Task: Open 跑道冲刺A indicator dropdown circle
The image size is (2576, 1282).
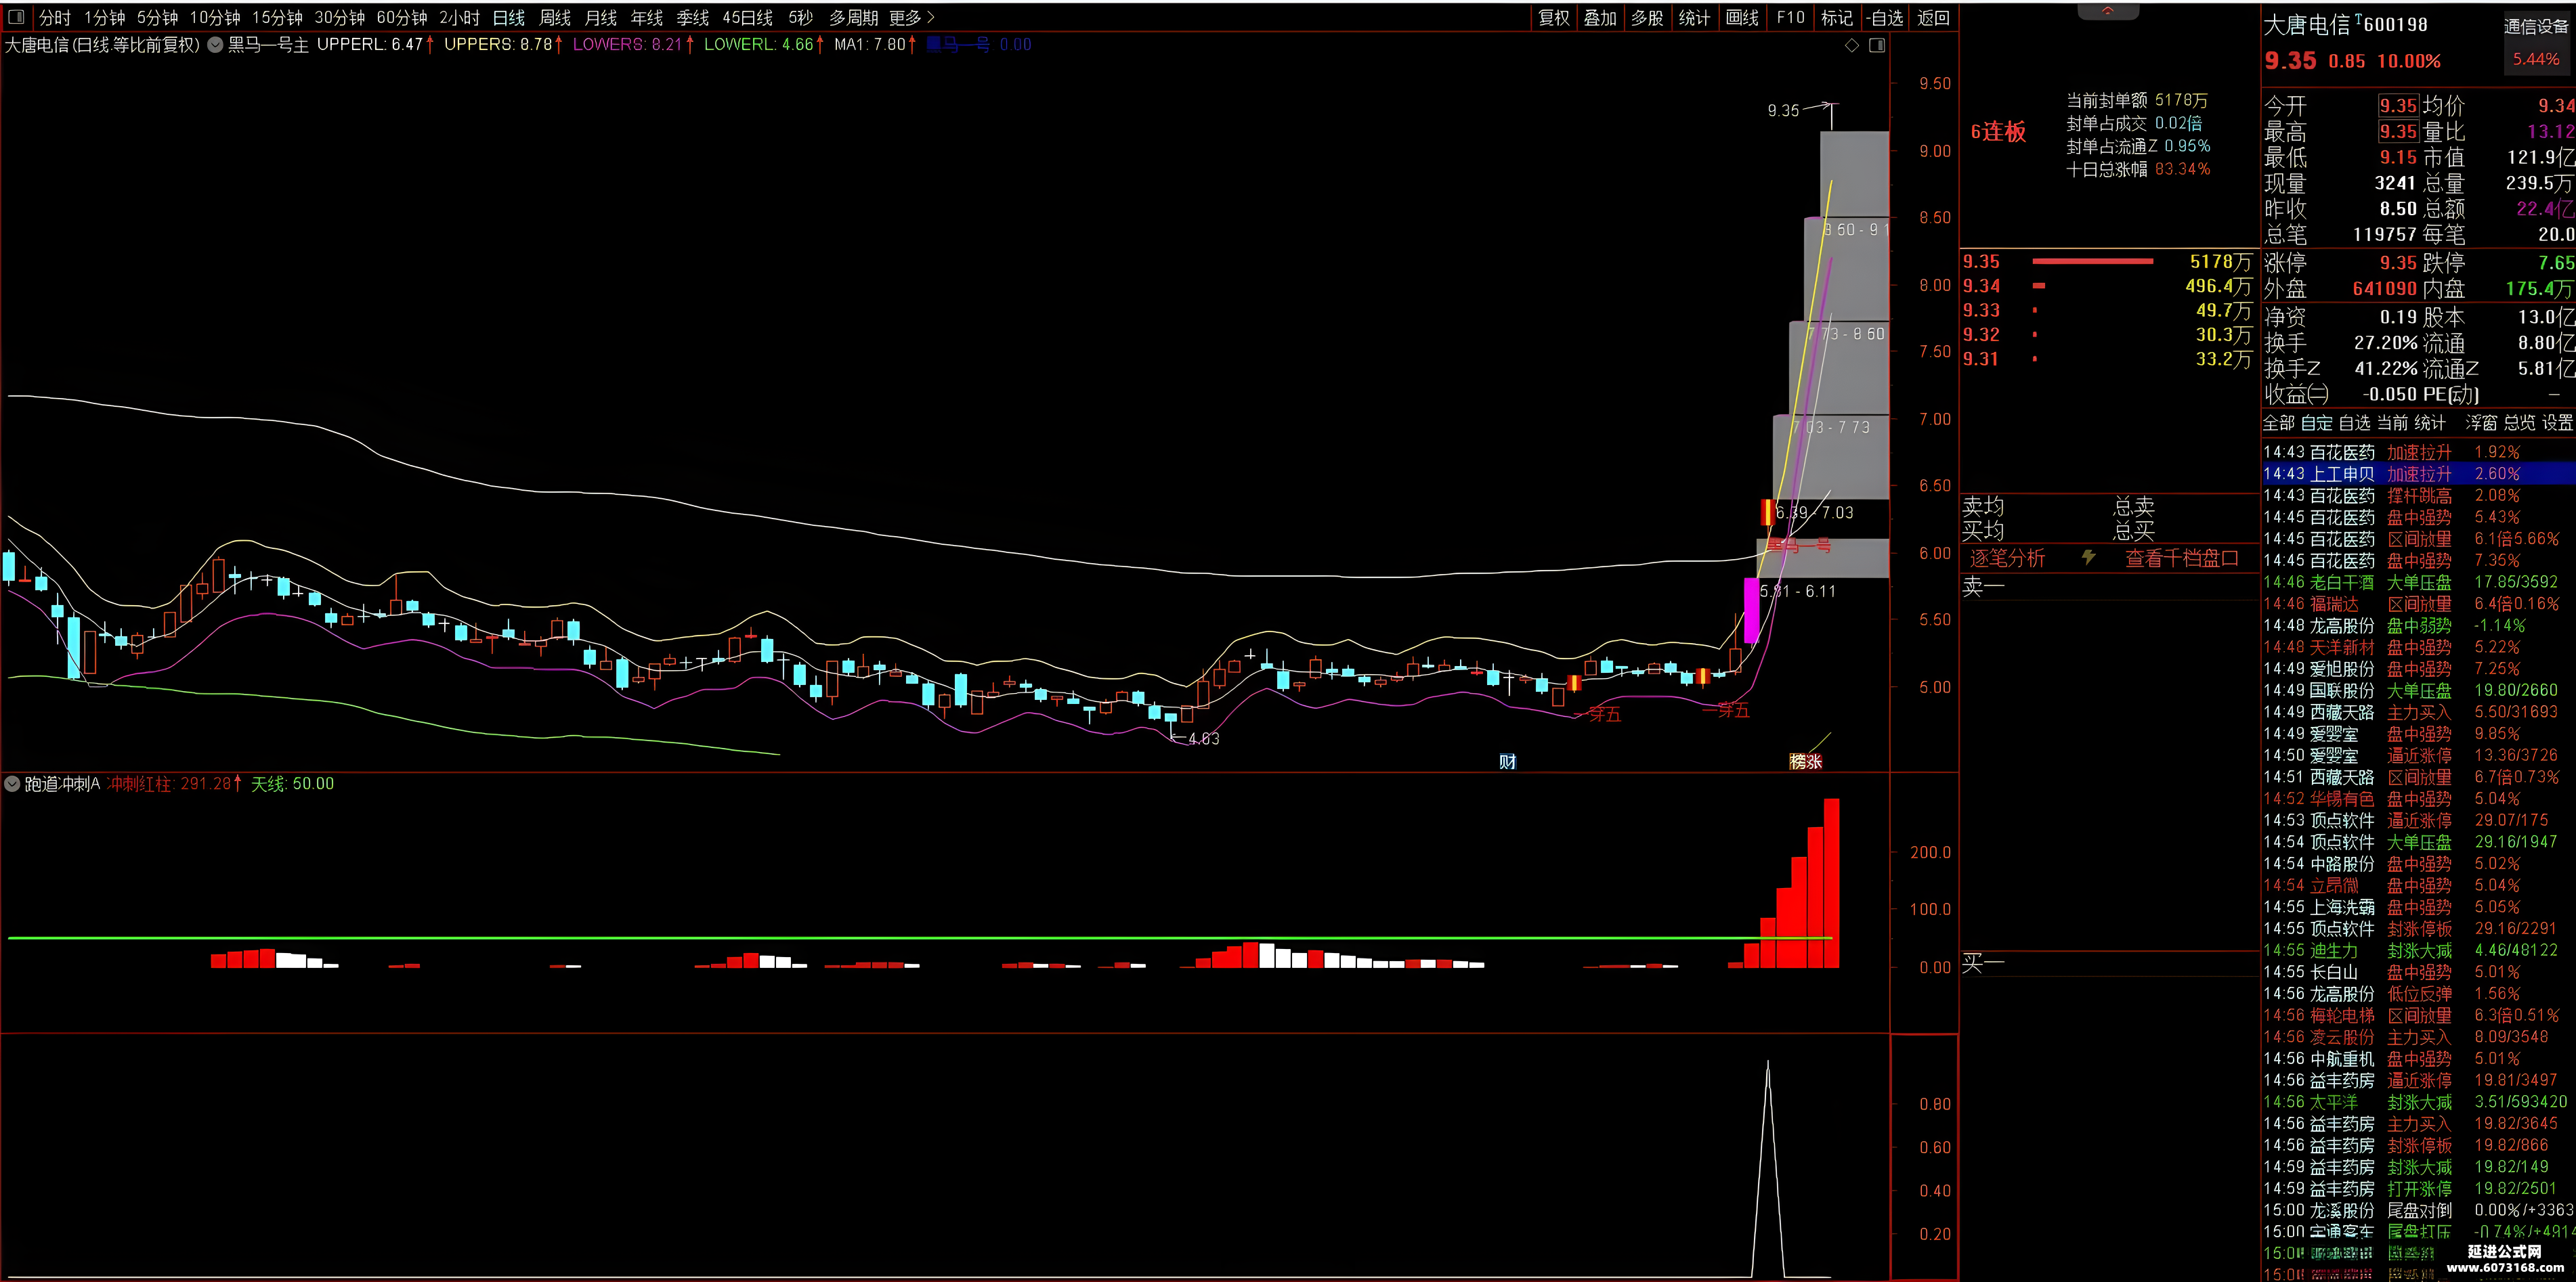Action: (13, 784)
